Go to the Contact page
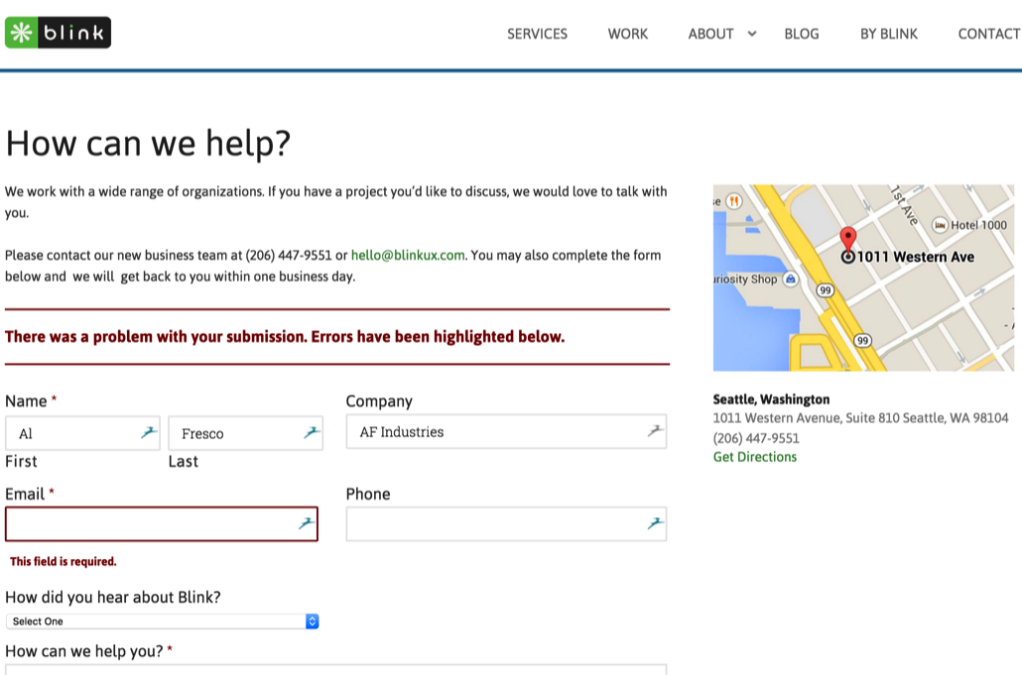 pyautogui.click(x=989, y=34)
